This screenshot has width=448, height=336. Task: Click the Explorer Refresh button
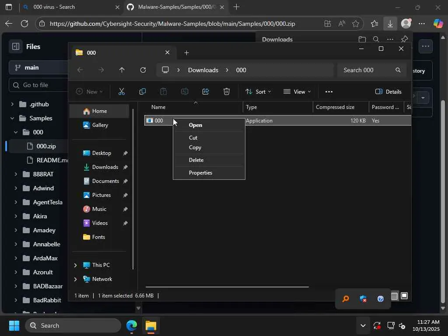143,70
